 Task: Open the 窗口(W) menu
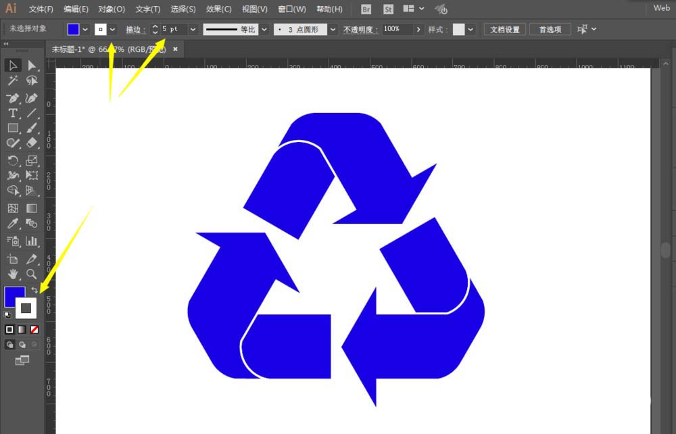point(292,9)
